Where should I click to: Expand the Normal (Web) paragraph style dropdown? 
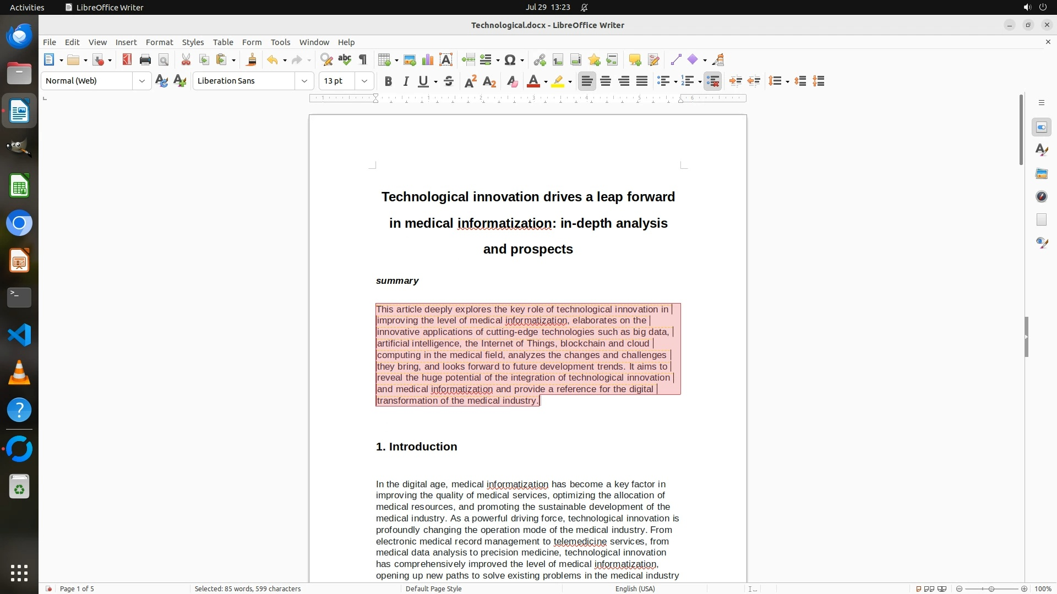(141, 81)
